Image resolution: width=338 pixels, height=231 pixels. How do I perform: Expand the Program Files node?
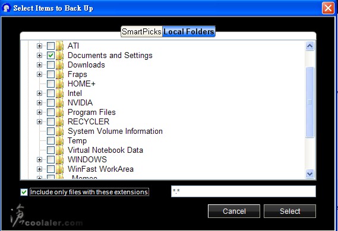39,112
